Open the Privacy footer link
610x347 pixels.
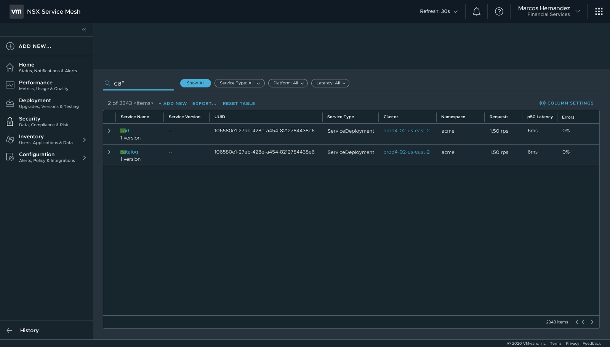(x=572, y=344)
